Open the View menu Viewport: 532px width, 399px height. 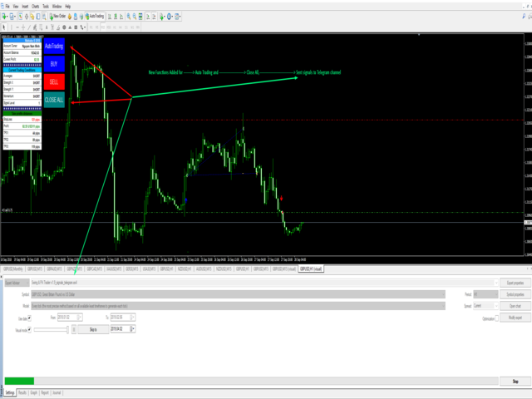[x=16, y=7]
